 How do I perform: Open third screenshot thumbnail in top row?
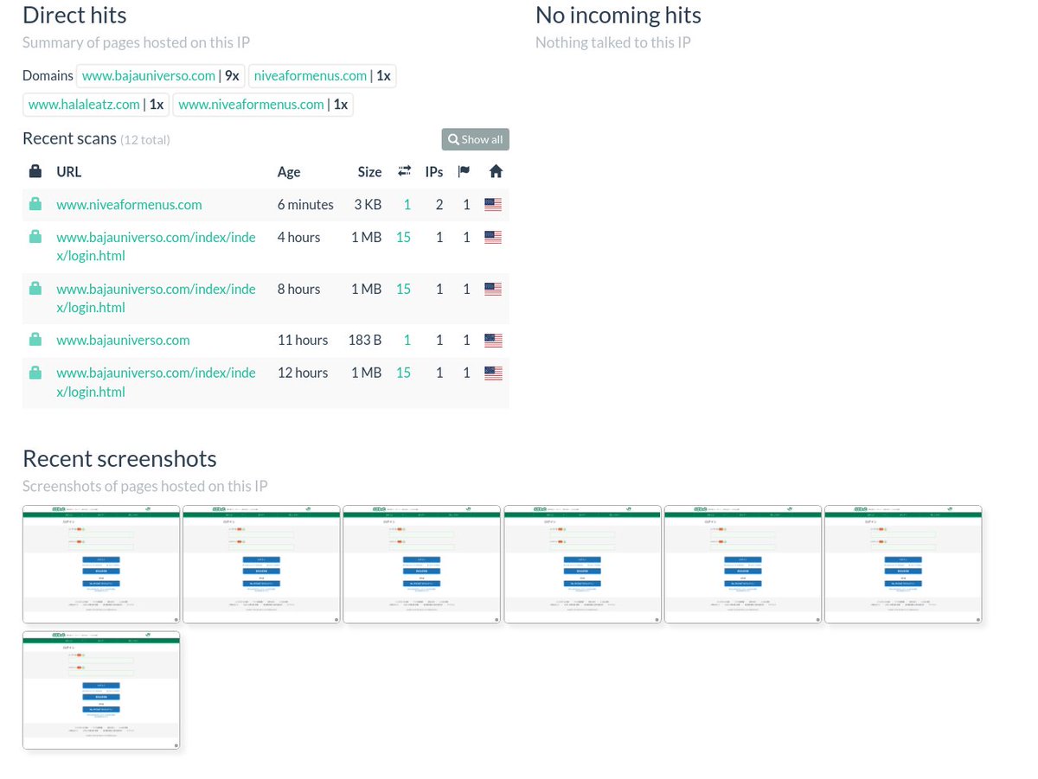coord(422,564)
